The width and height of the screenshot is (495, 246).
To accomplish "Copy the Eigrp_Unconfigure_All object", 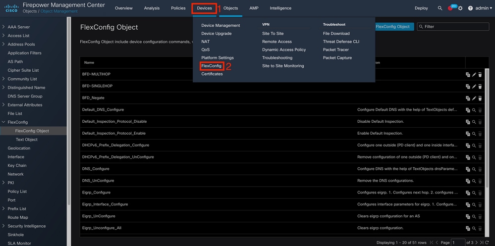I will coord(468,228).
